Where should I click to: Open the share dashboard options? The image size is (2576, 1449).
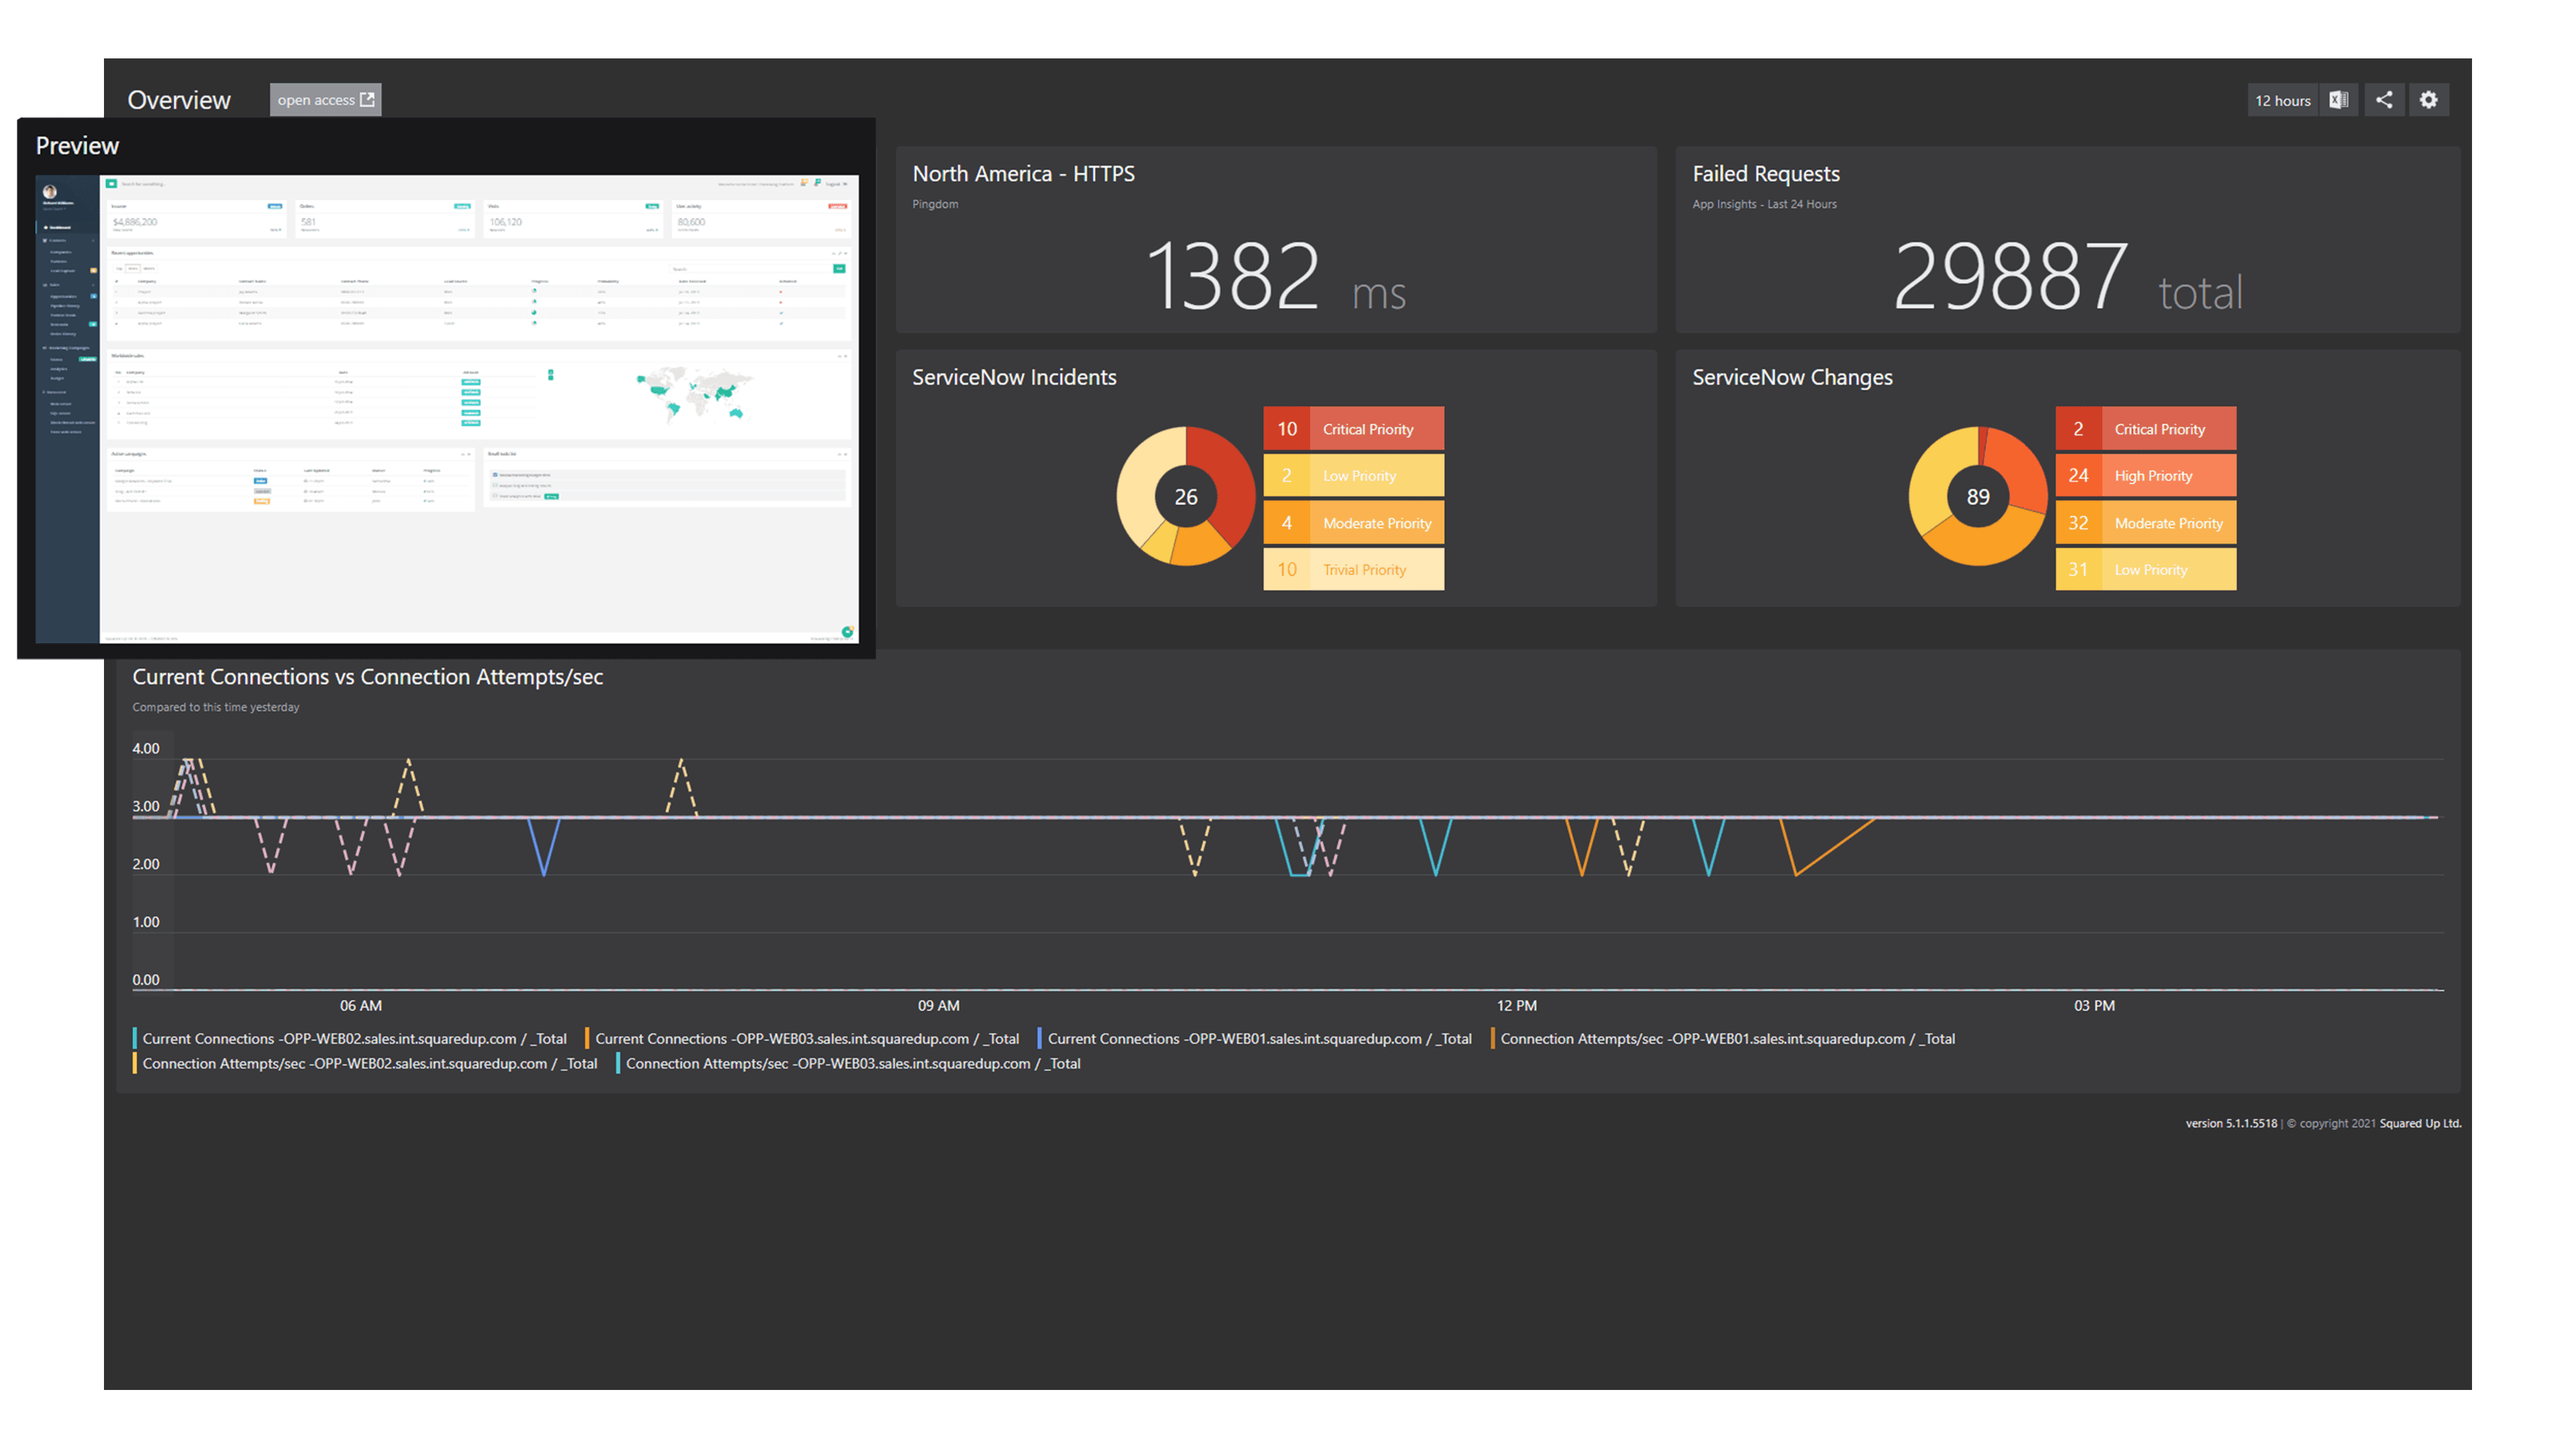click(2384, 99)
